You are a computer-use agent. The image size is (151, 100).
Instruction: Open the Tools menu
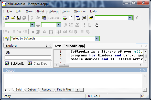coord(66,11)
